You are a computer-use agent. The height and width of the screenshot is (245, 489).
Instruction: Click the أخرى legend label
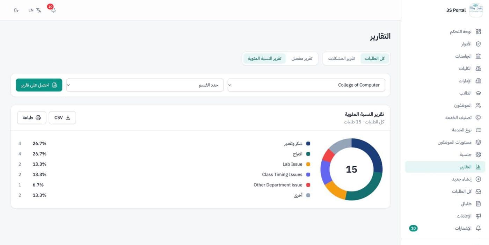298,195
